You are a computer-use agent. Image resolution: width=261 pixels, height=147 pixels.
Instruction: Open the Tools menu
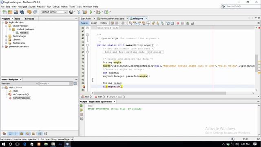pyautogui.click(x=79, y=7)
